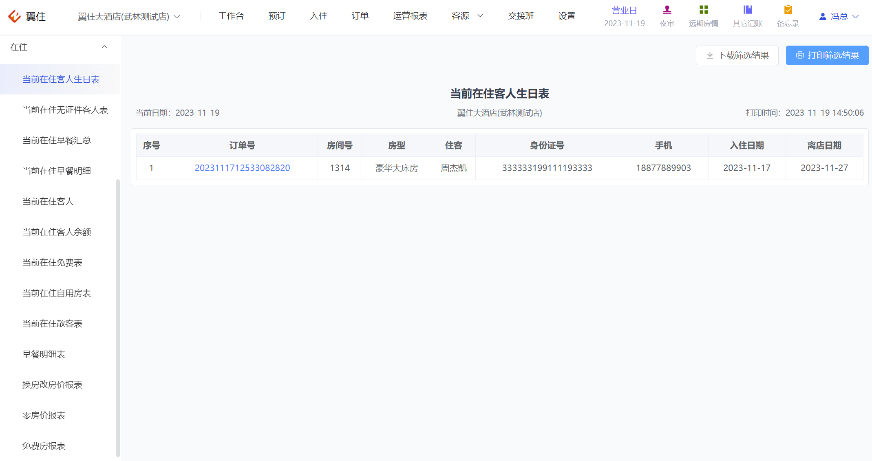Screen dimensions: 872x461
Task: Open the 远期房情 grid icon
Action: coord(704,10)
